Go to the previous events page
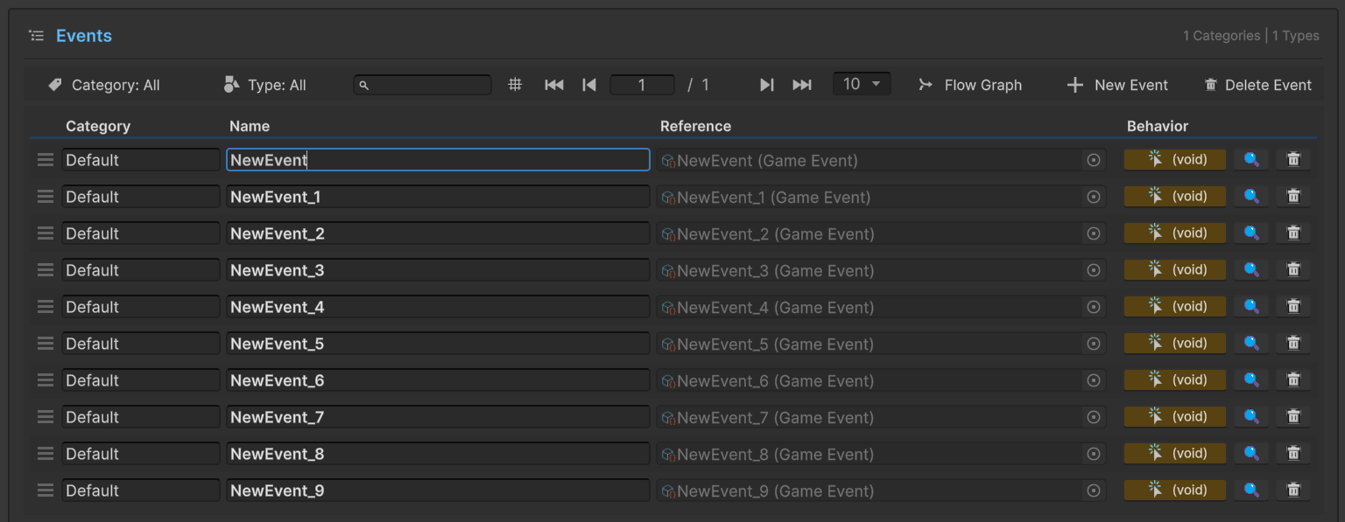1345x522 pixels. tap(589, 85)
